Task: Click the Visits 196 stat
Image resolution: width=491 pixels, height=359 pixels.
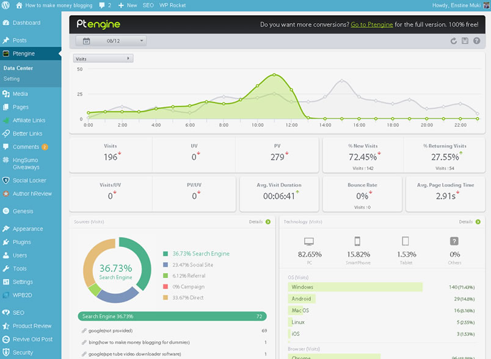Action: pos(111,157)
